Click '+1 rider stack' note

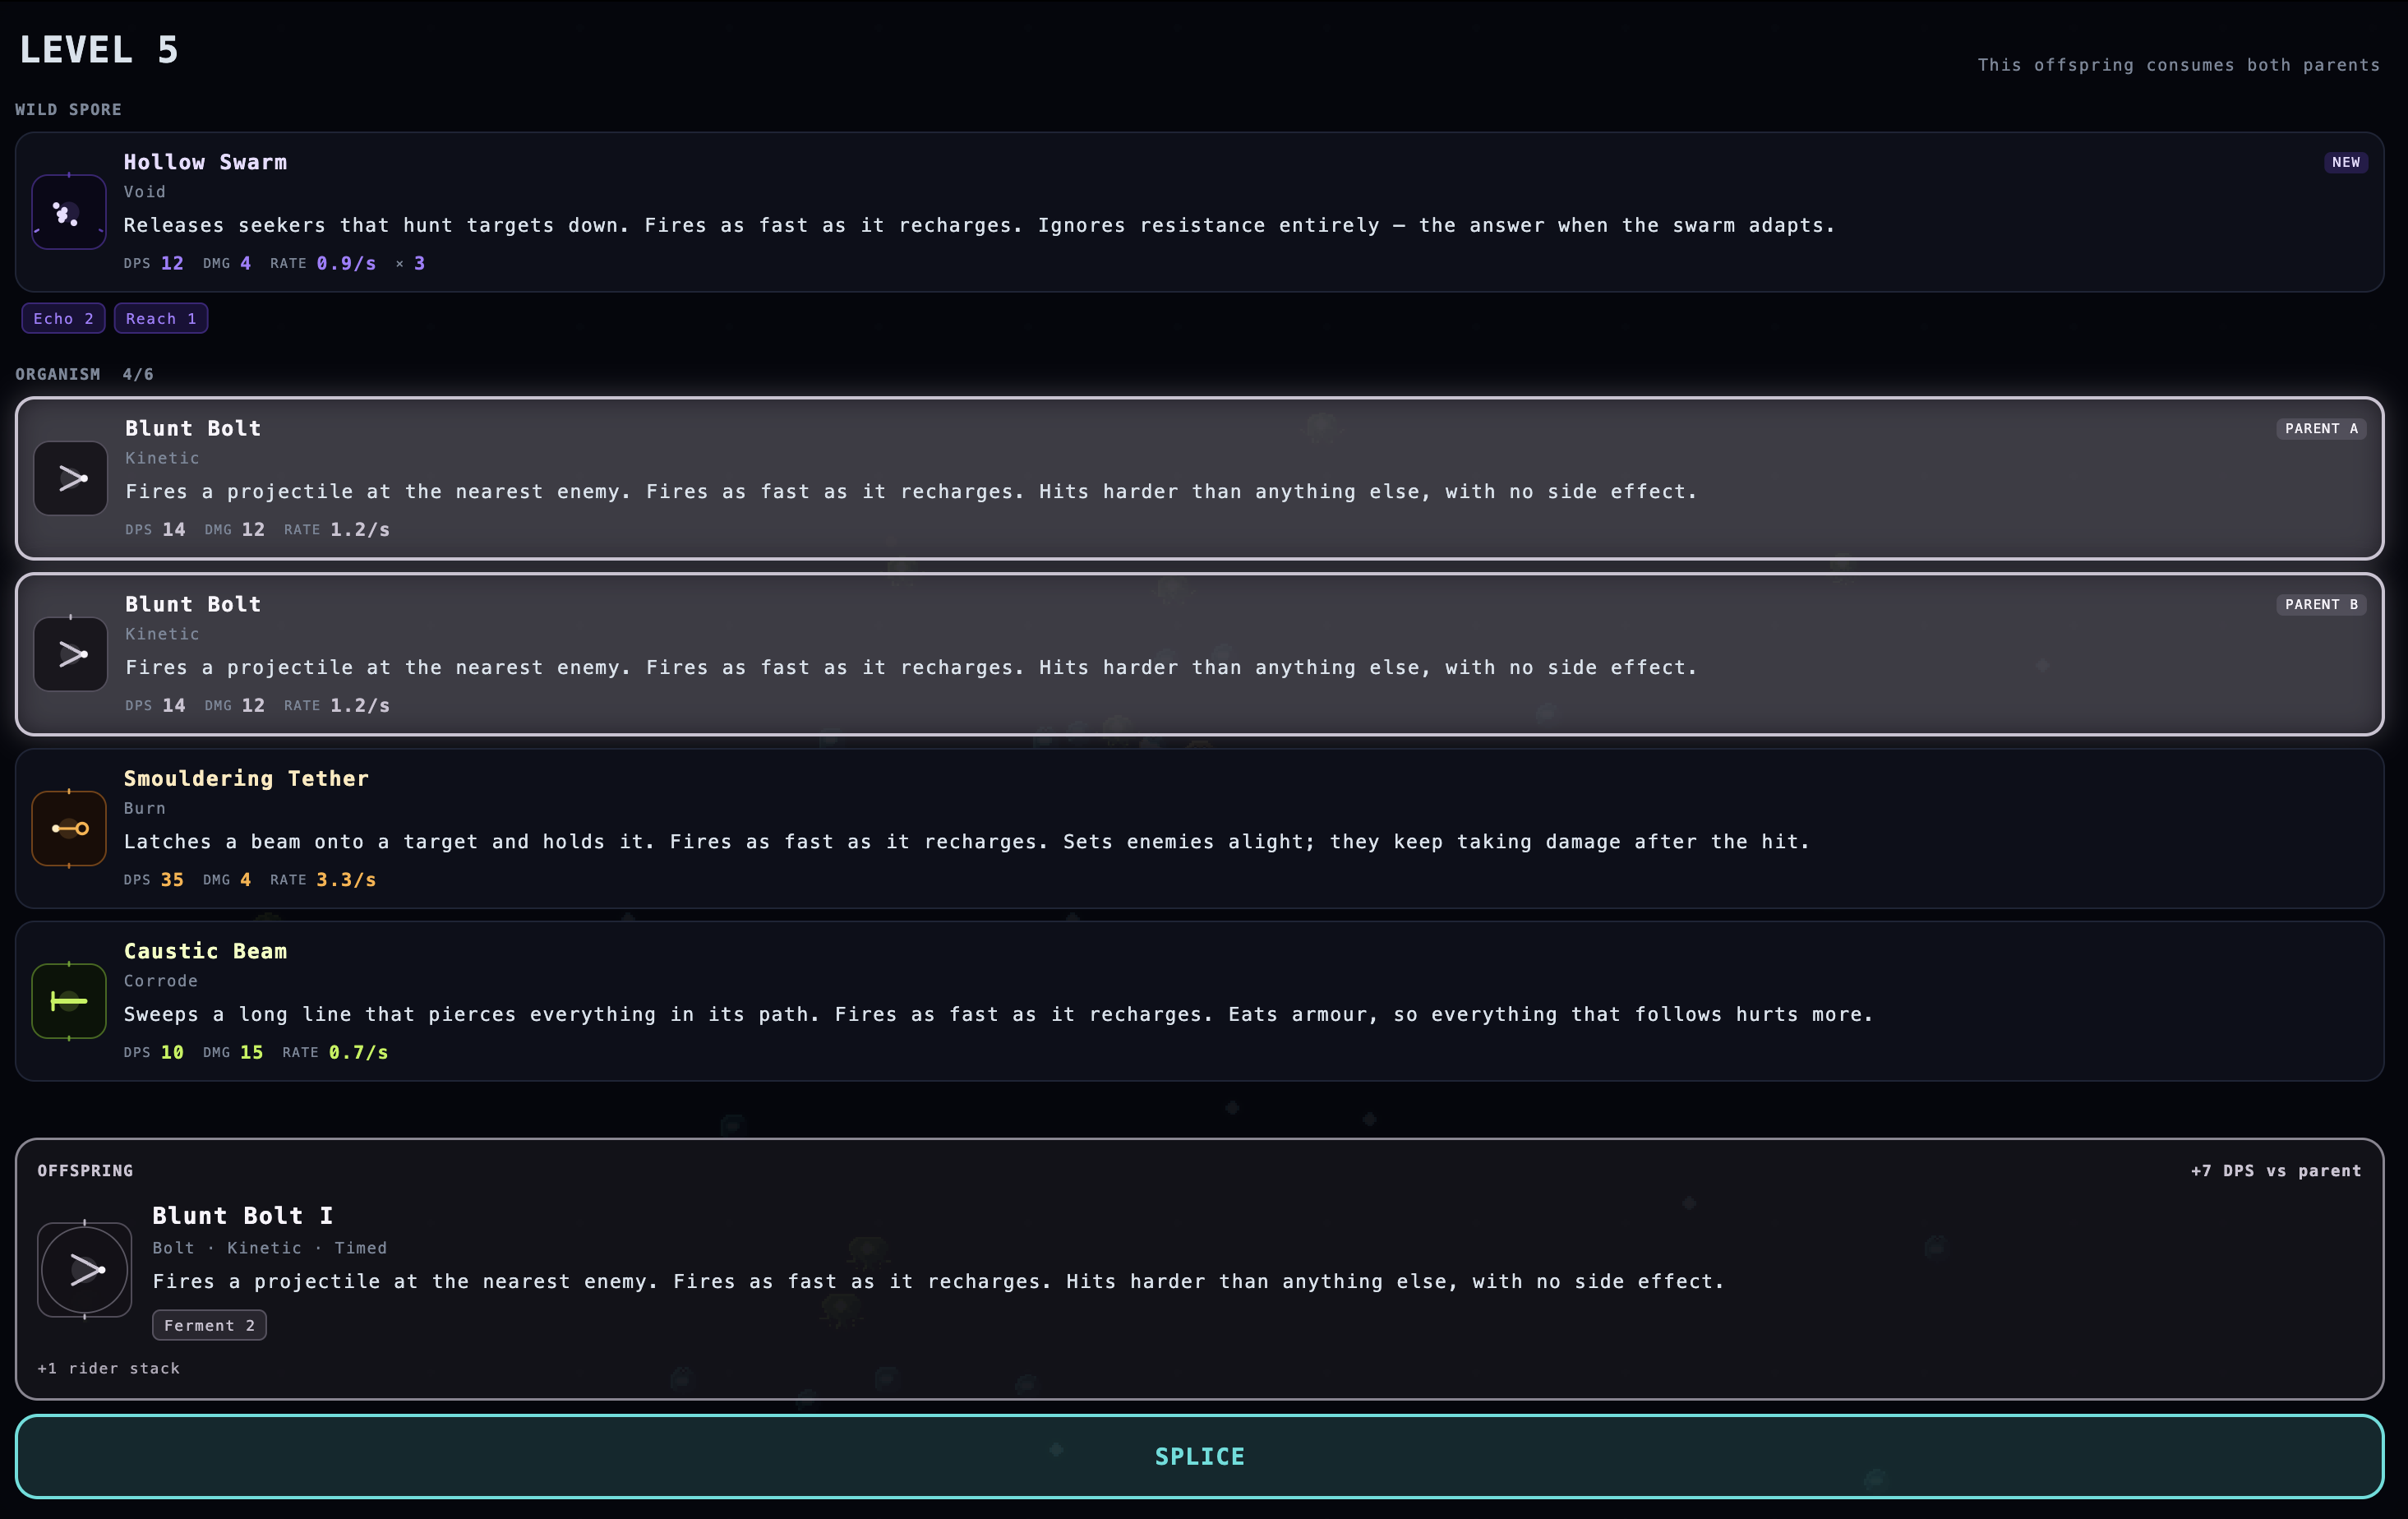(x=108, y=1368)
